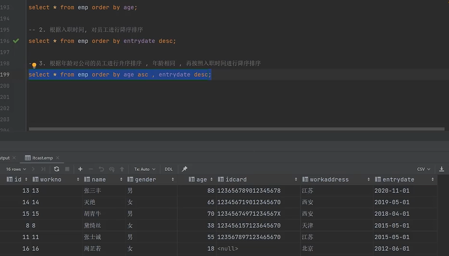Go to the next page of rows

point(33,169)
